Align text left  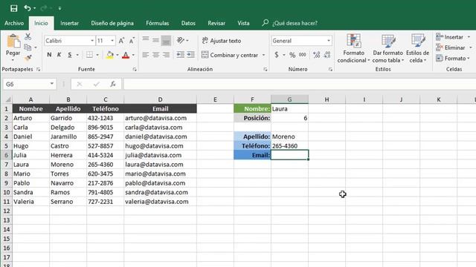coord(146,55)
